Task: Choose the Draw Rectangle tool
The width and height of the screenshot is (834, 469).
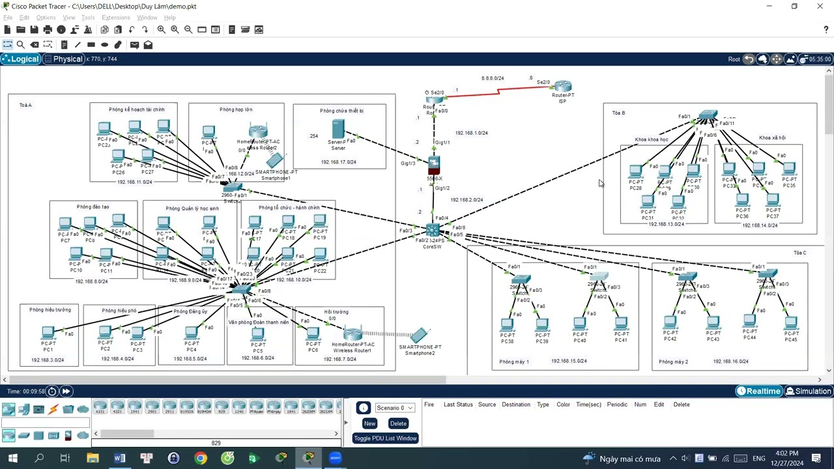Action: [x=91, y=44]
